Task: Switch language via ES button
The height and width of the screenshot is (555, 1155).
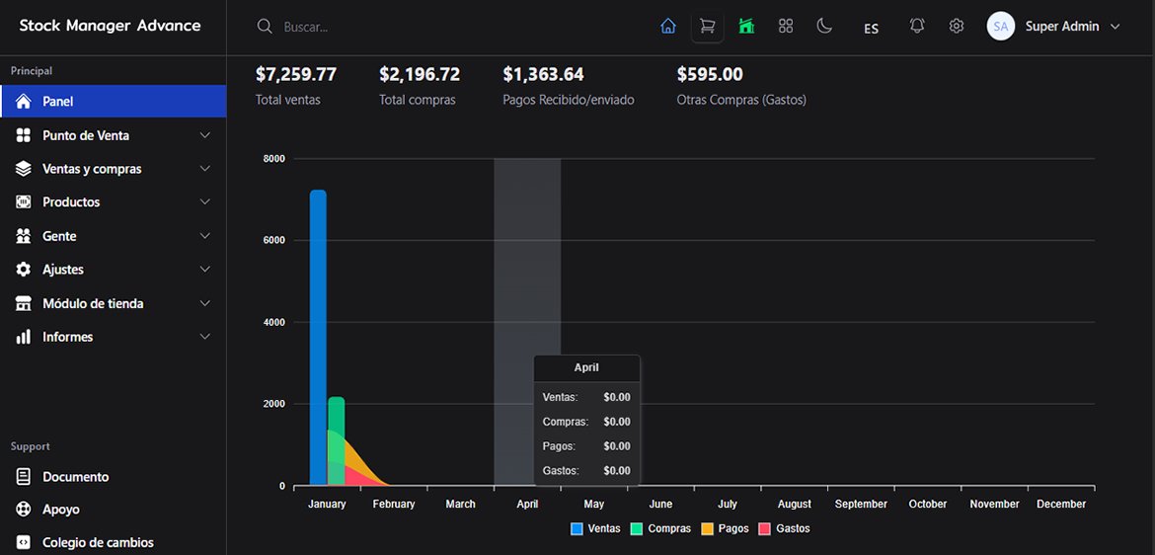Action: [871, 29]
